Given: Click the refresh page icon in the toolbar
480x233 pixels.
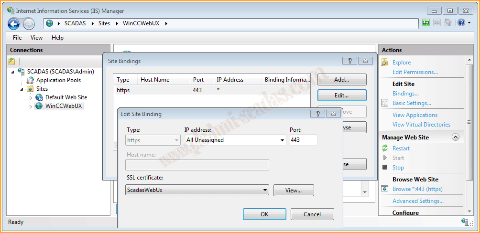Looking at the screenshot, I should (425, 23).
